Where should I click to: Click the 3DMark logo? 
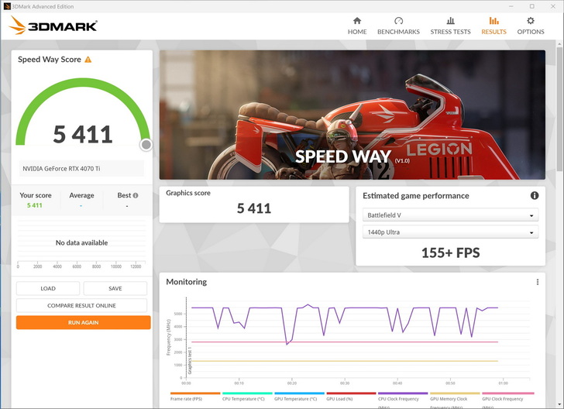point(53,26)
